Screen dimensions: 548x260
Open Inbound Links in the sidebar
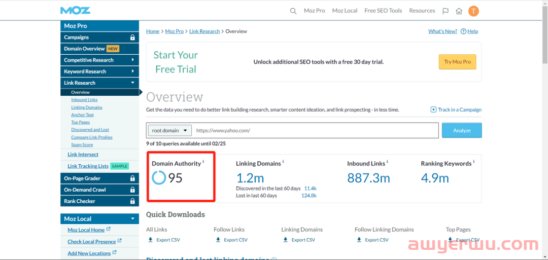tap(84, 100)
